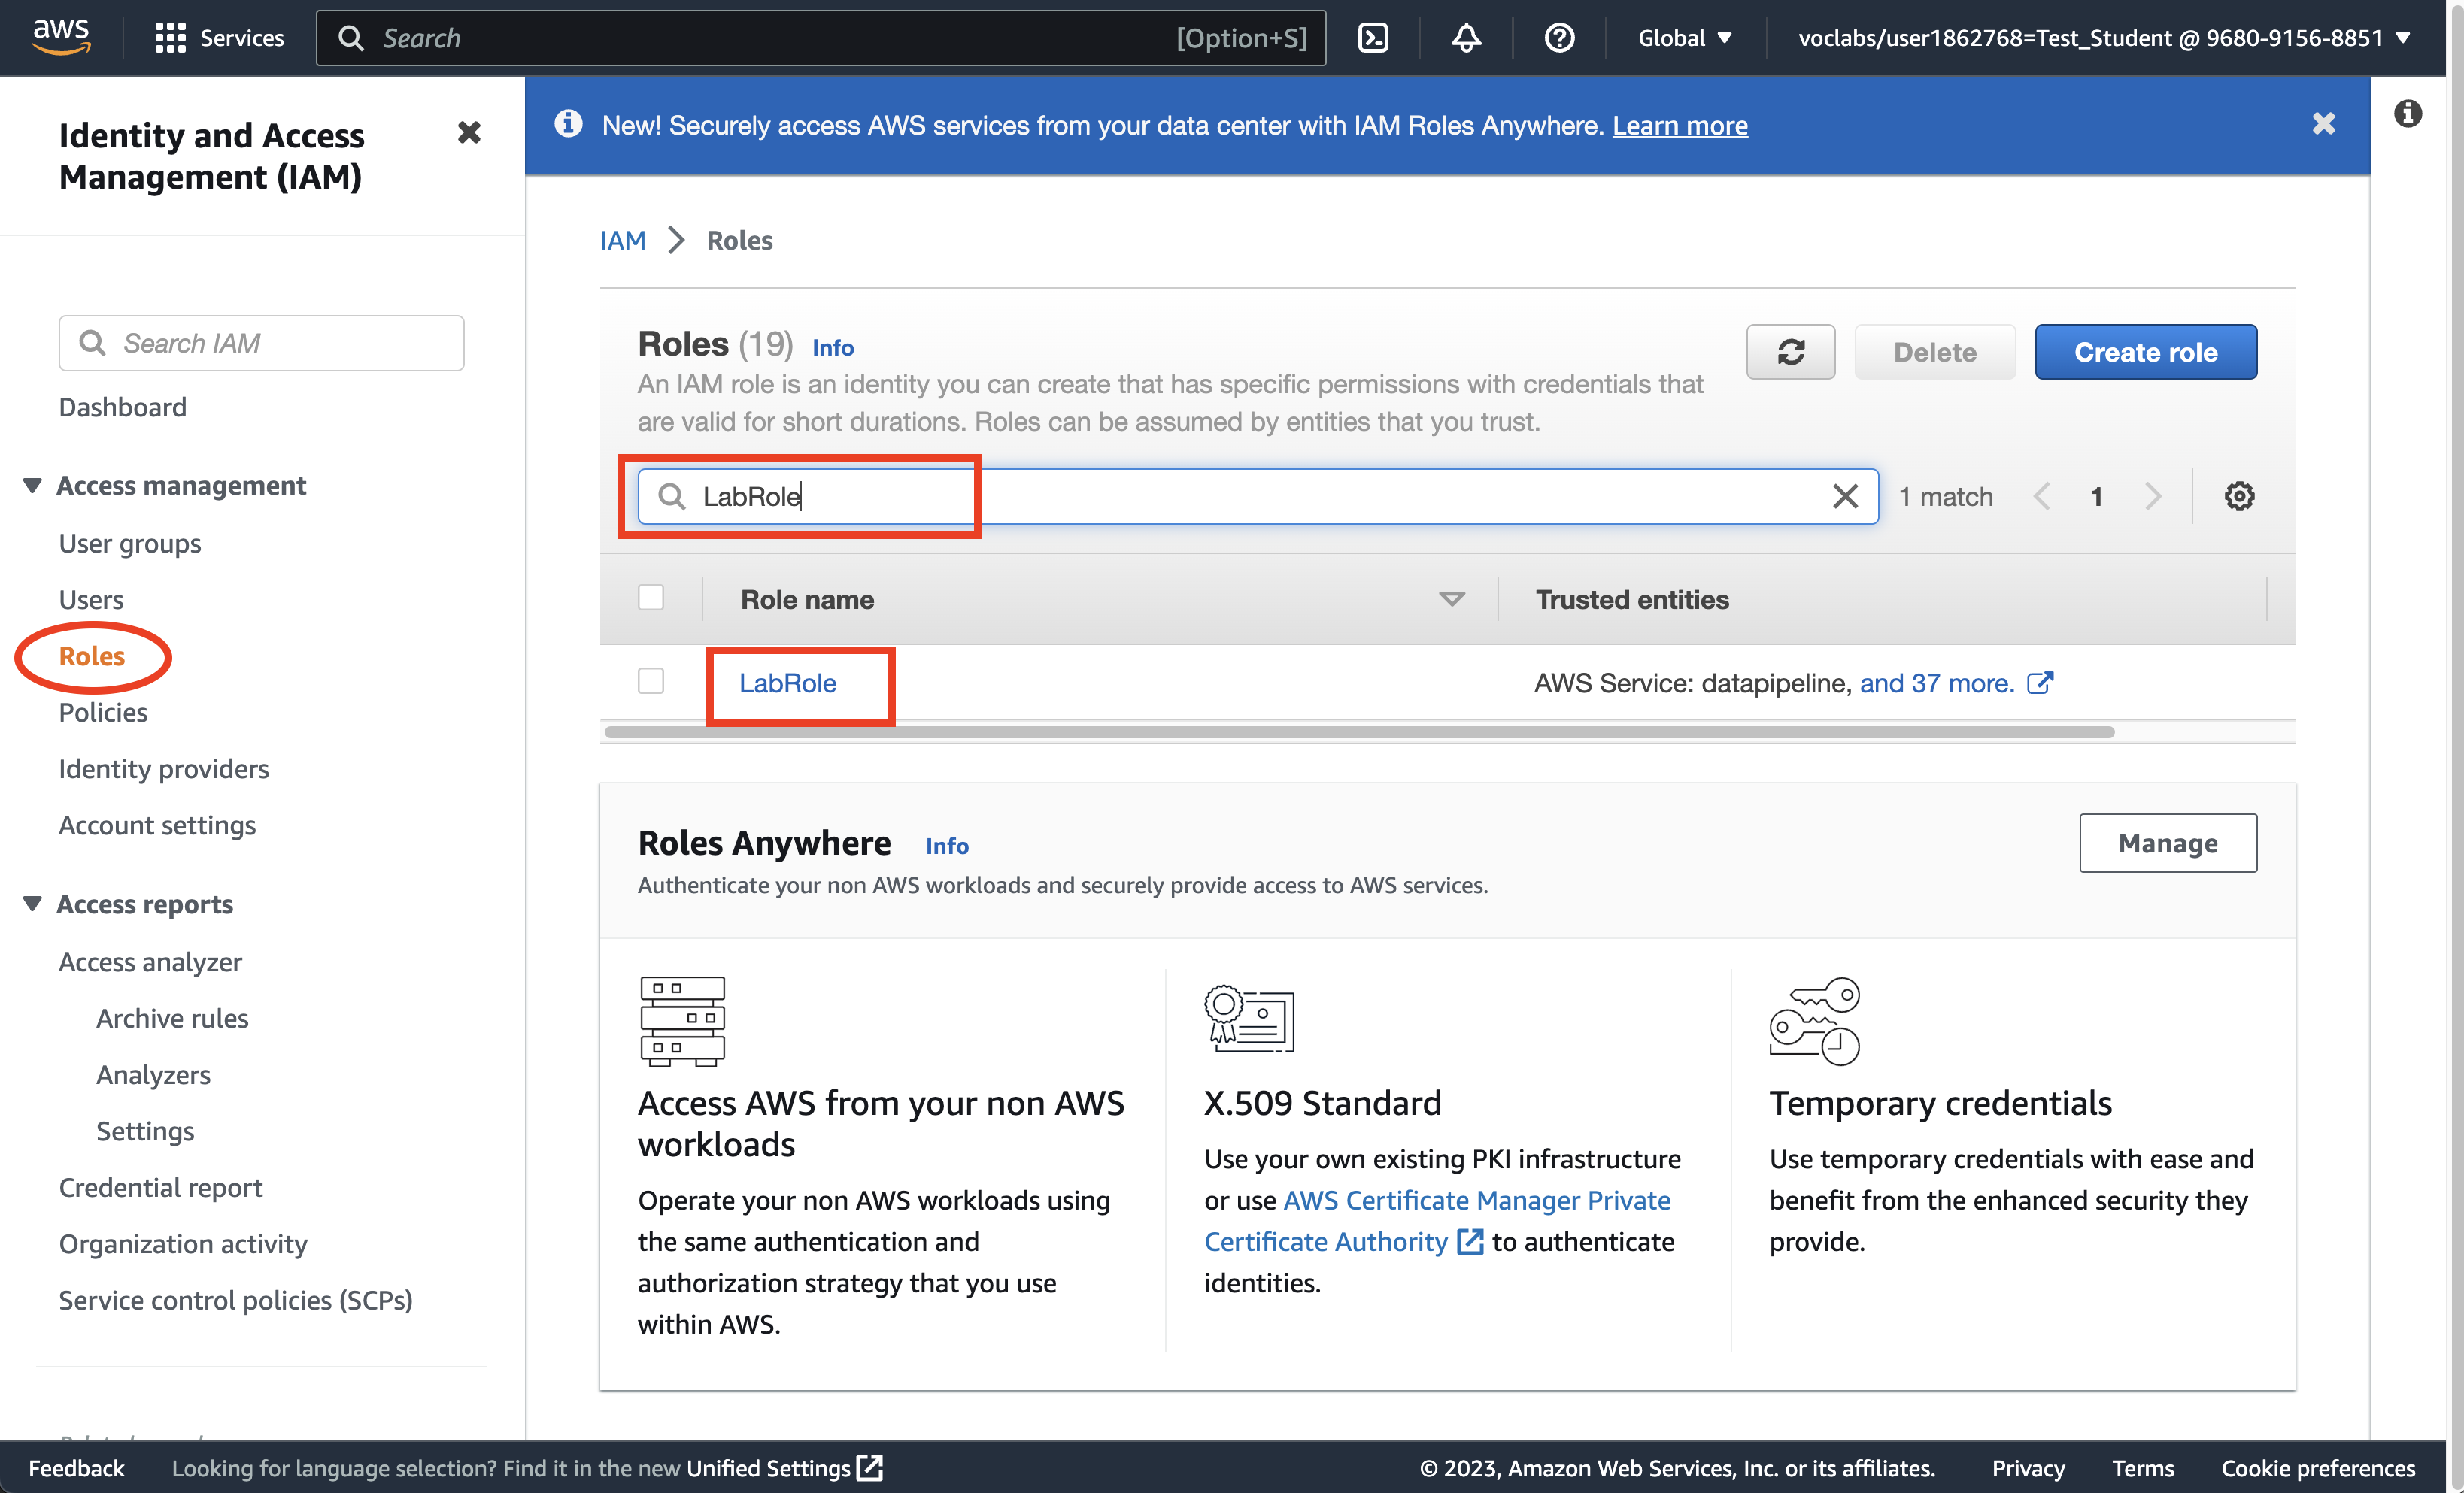Collapse the Access reports section
The height and width of the screenshot is (1493, 2464).
click(x=33, y=904)
